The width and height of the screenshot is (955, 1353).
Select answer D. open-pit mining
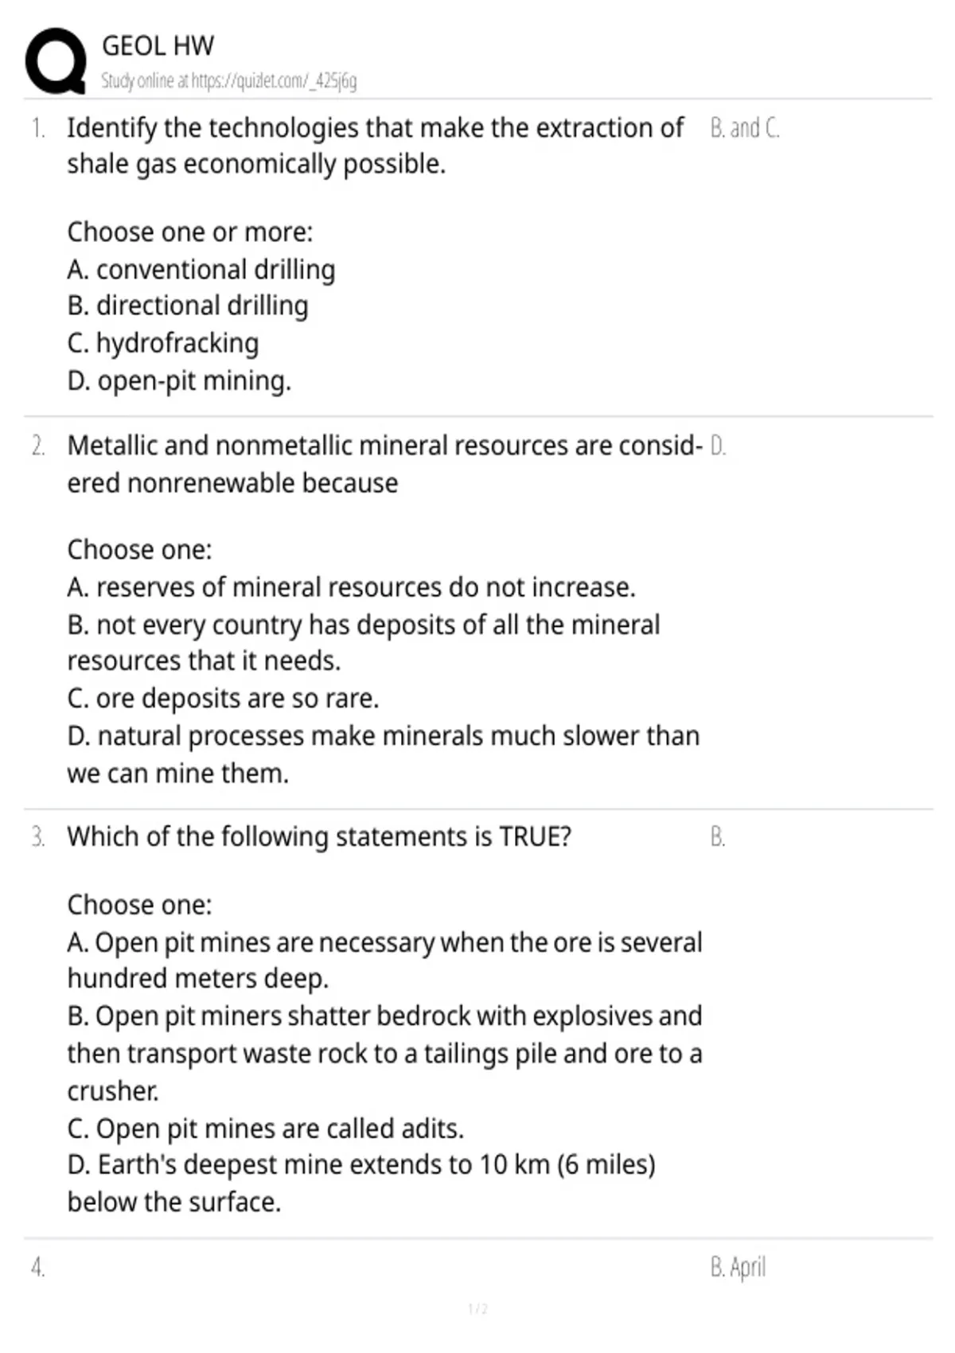179,380
